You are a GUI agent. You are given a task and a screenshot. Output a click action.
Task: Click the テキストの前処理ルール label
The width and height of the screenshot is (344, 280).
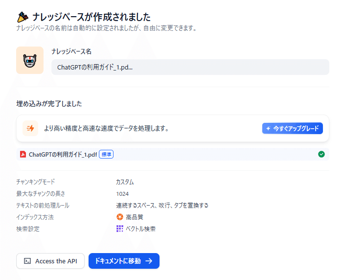click(43, 206)
